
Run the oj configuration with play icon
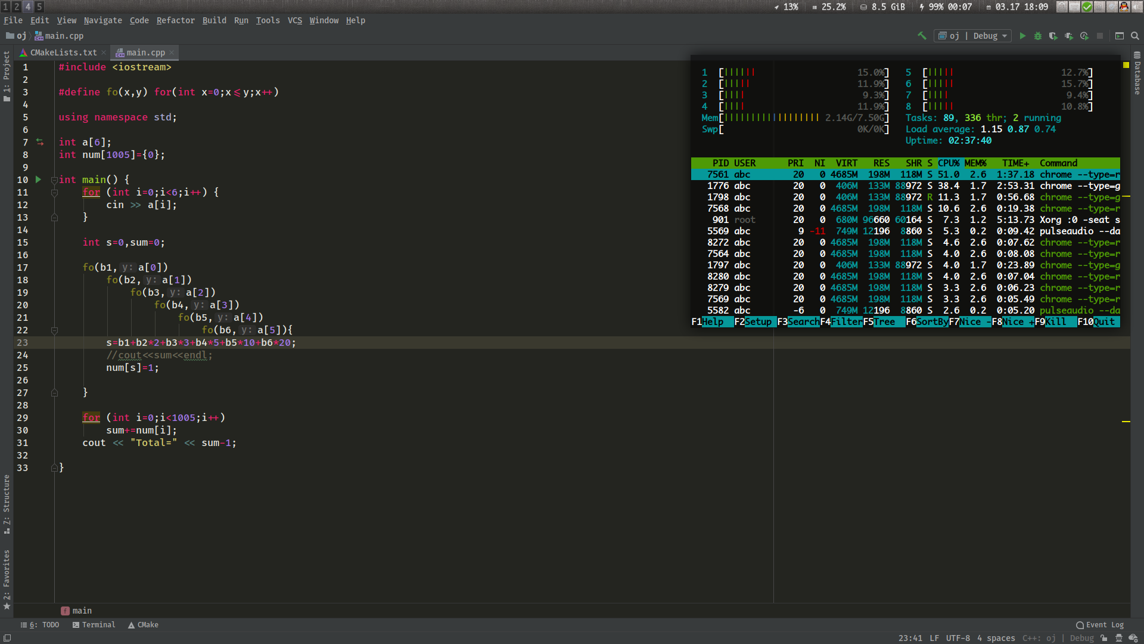1022,36
